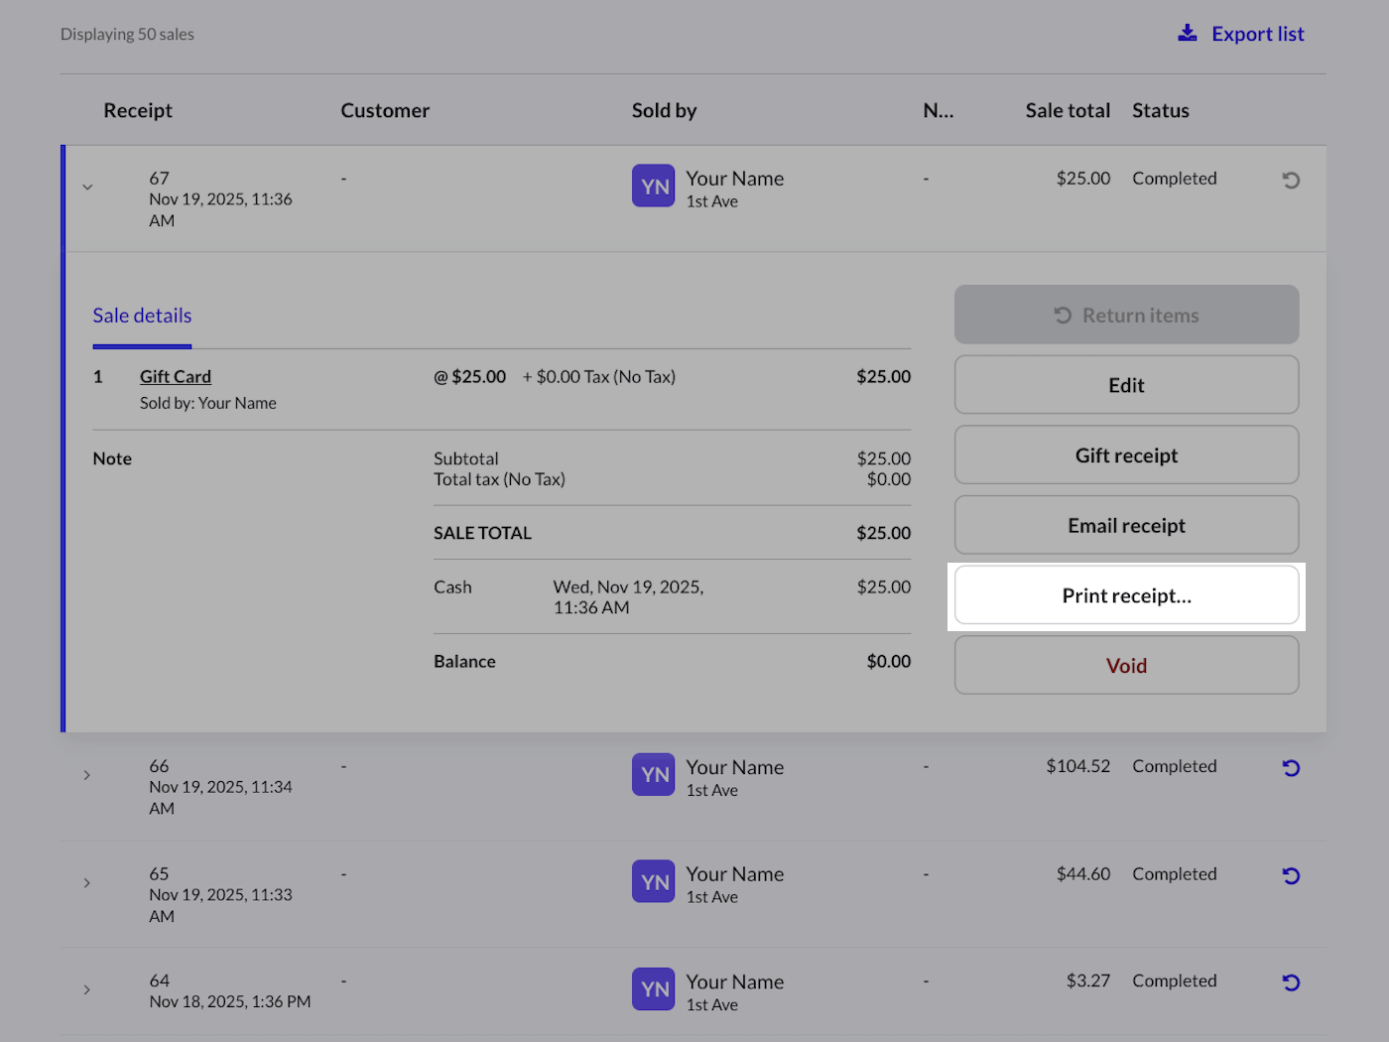The height and width of the screenshot is (1042, 1389).
Task: Click the return icon for sale 64
Action: tap(1290, 982)
